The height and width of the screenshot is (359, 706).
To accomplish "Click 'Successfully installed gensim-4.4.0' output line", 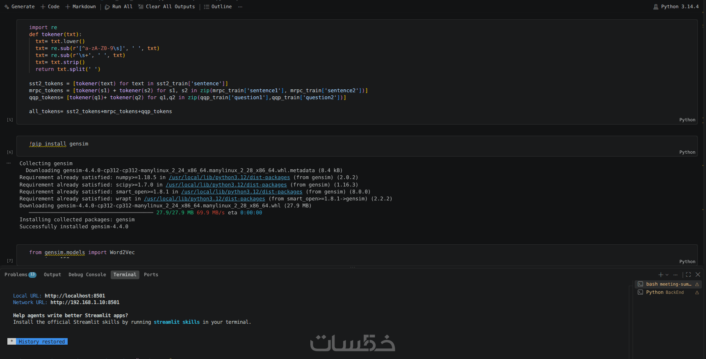I will coord(74,227).
